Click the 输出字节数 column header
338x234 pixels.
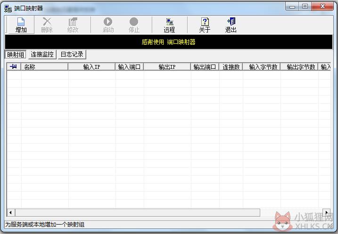tap(299, 67)
